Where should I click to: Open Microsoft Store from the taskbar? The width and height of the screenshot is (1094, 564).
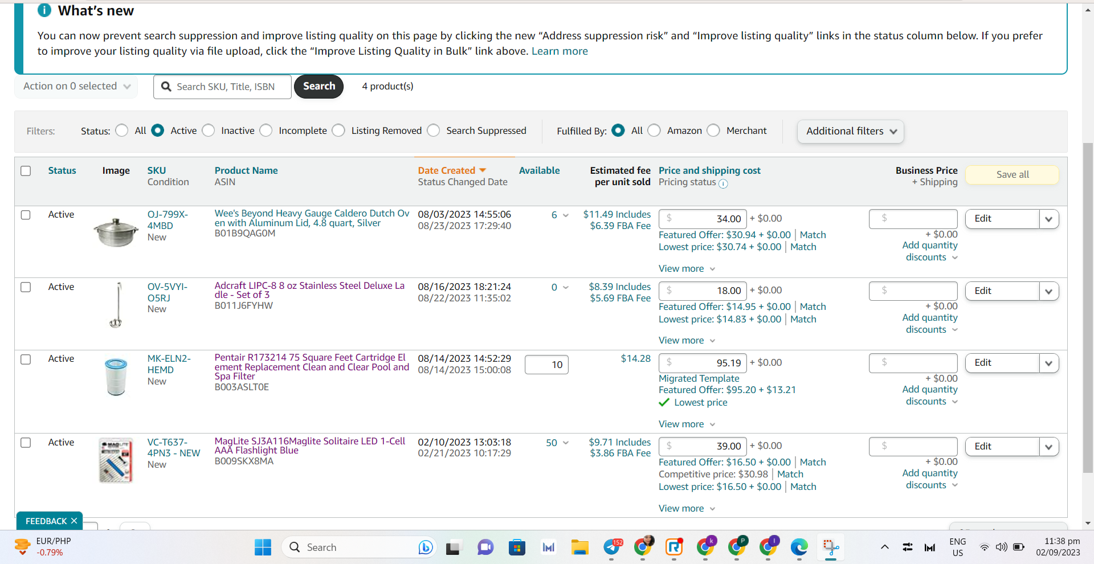click(x=517, y=547)
